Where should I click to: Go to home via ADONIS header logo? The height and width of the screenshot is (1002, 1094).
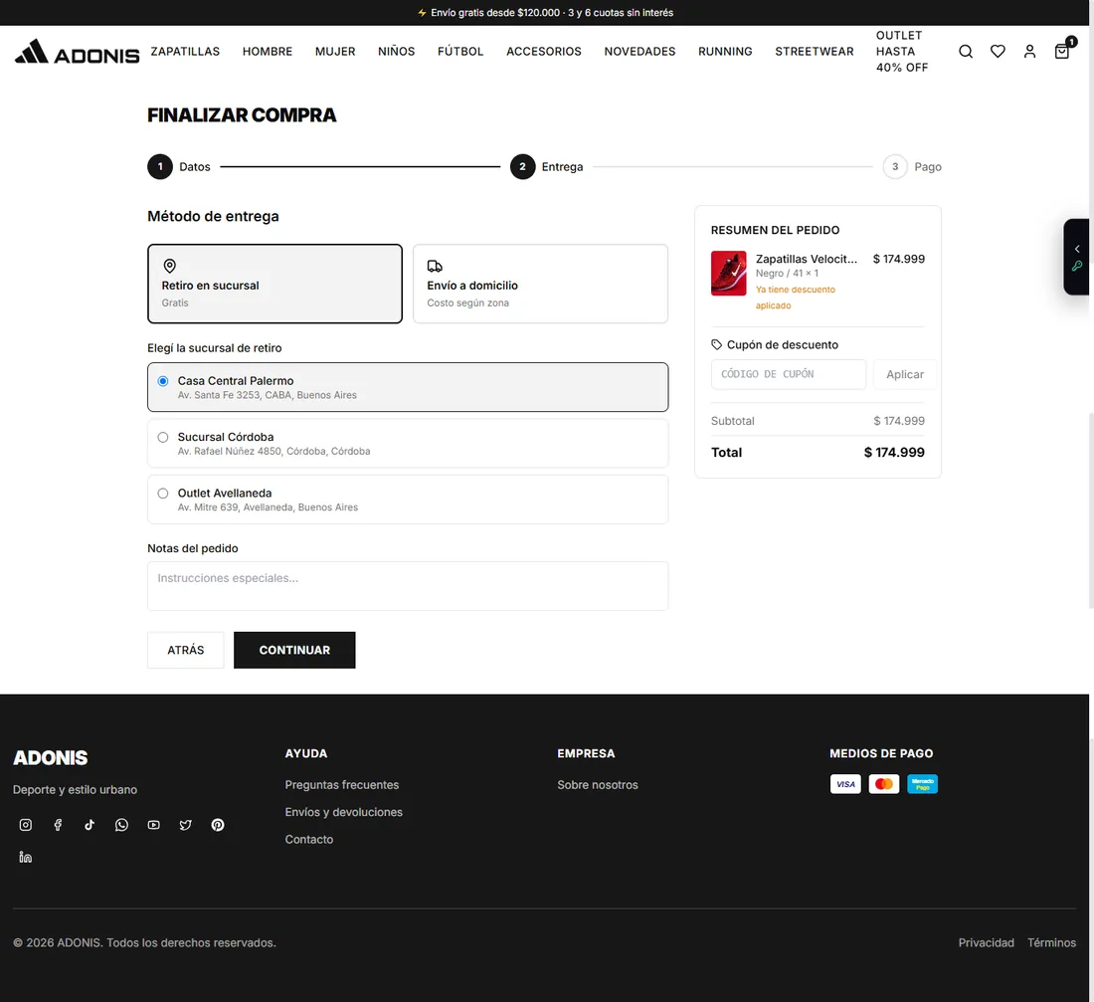(77, 52)
